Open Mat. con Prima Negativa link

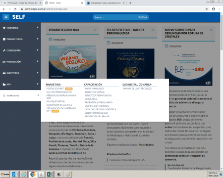tap(59, 92)
